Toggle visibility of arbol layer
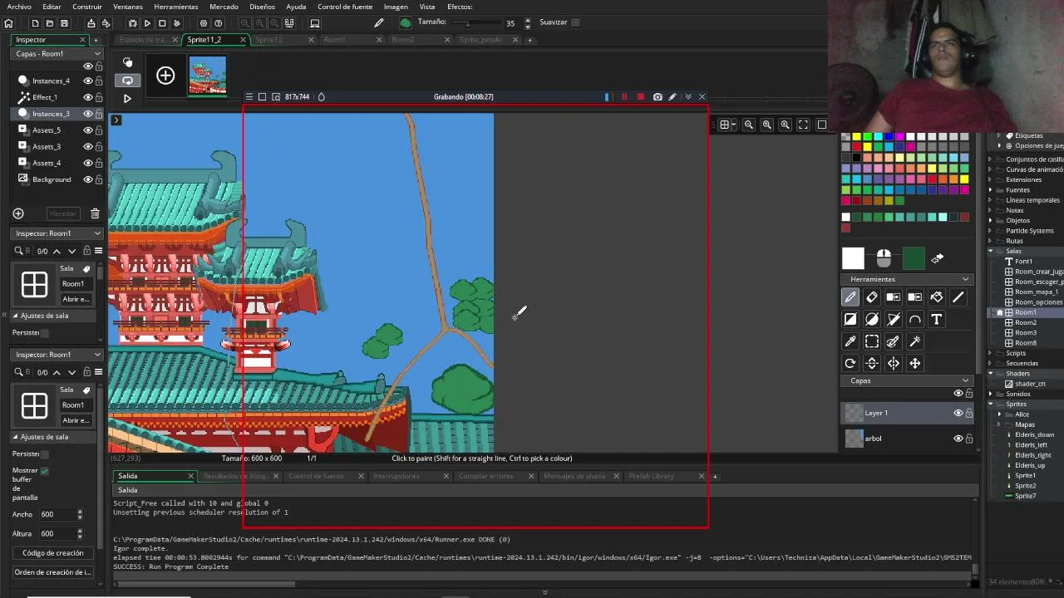This screenshot has height=598, width=1064. pos(958,439)
